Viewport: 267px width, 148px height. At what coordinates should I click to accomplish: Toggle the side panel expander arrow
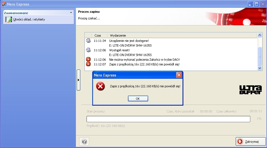click(78, 80)
